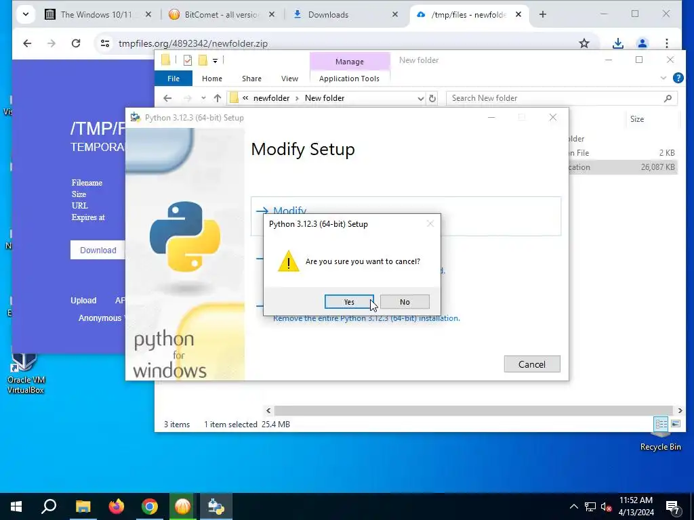Show hidden system tray icons
Viewport: 694px width, 520px height.
coord(573,506)
